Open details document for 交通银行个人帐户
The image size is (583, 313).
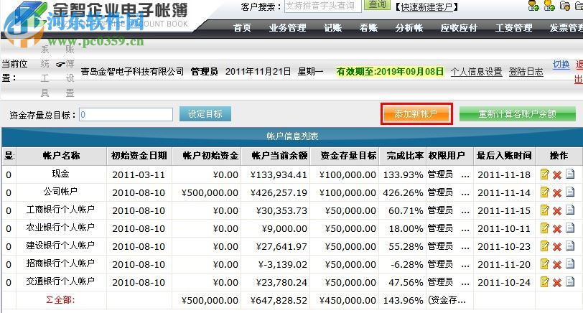point(570,281)
